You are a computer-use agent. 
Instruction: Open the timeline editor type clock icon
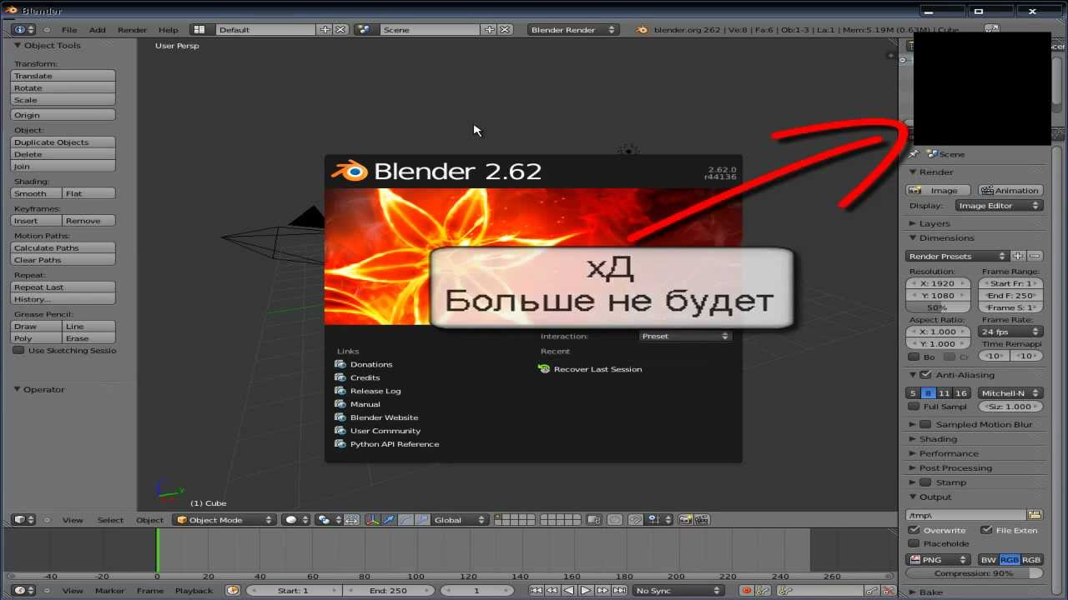pos(23,590)
